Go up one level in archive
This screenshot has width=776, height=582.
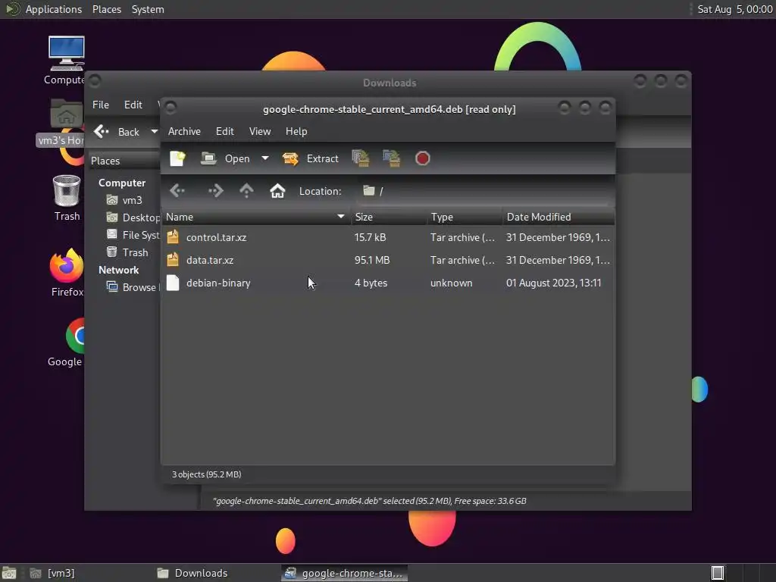coord(246,191)
